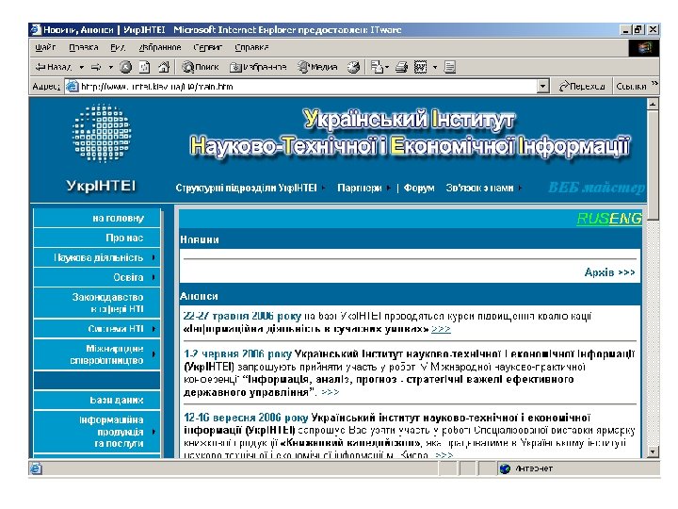678x509 pixels.
Task: Open the Правка menu
Action: point(84,47)
